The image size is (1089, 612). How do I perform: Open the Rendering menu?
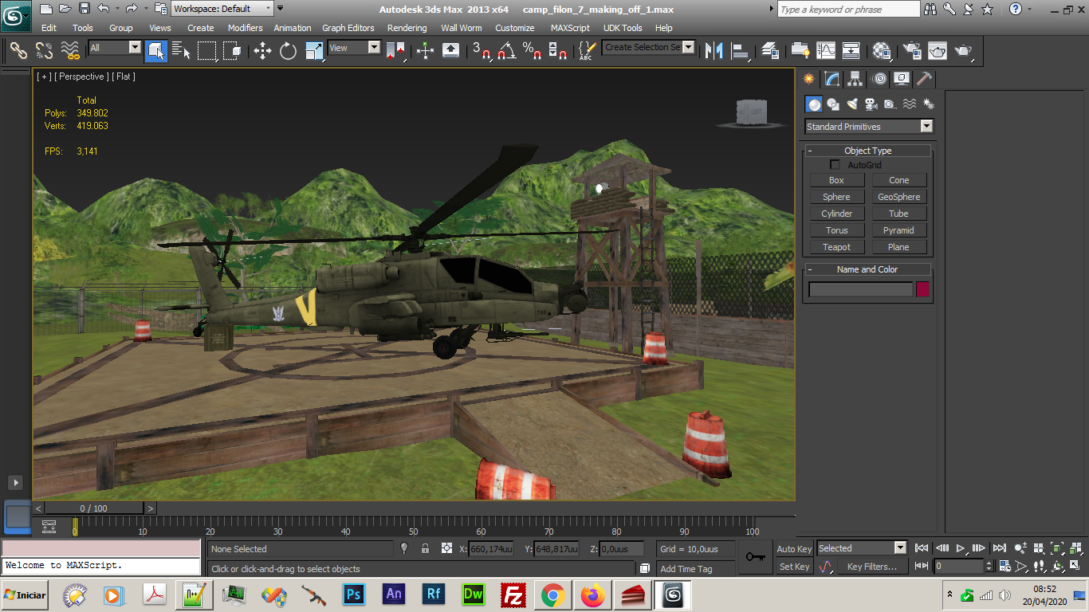pos(407,28)
